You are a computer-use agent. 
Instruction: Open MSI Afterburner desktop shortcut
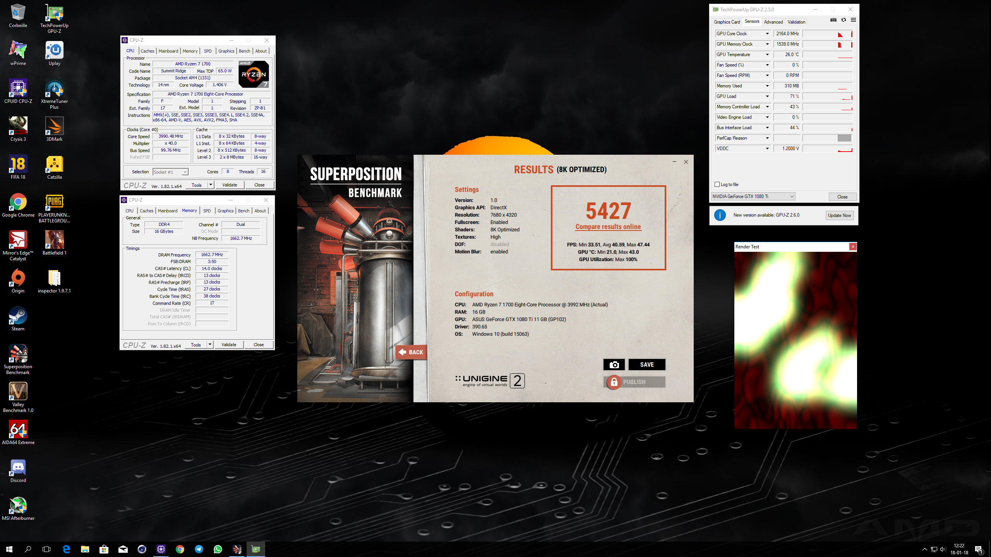[x=18, y=509]
